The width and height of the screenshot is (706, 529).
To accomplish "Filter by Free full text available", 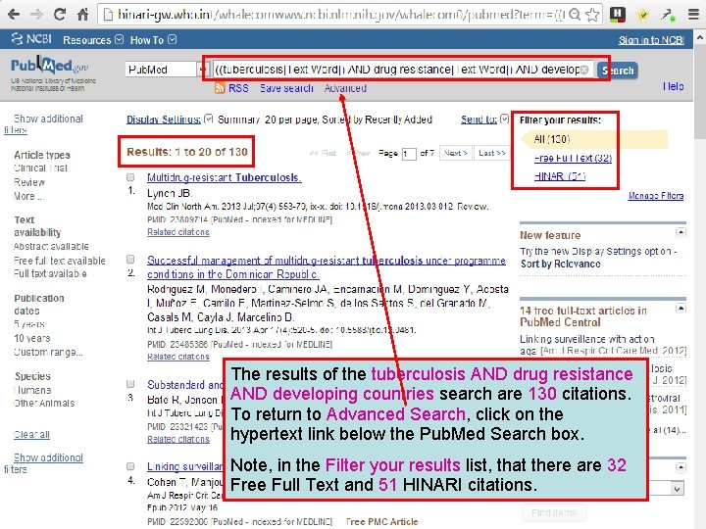I will 60,261.
